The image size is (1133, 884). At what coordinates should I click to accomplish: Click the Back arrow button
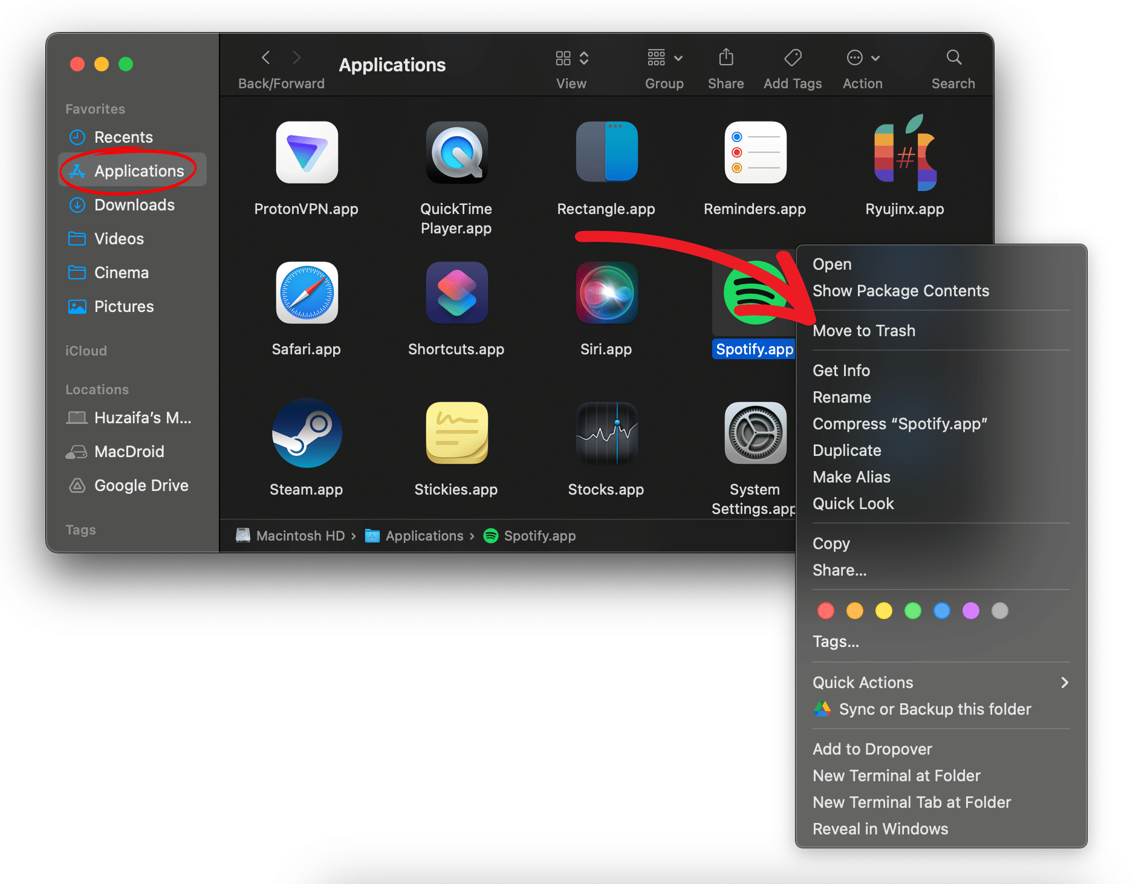click(x=265, y=58)
